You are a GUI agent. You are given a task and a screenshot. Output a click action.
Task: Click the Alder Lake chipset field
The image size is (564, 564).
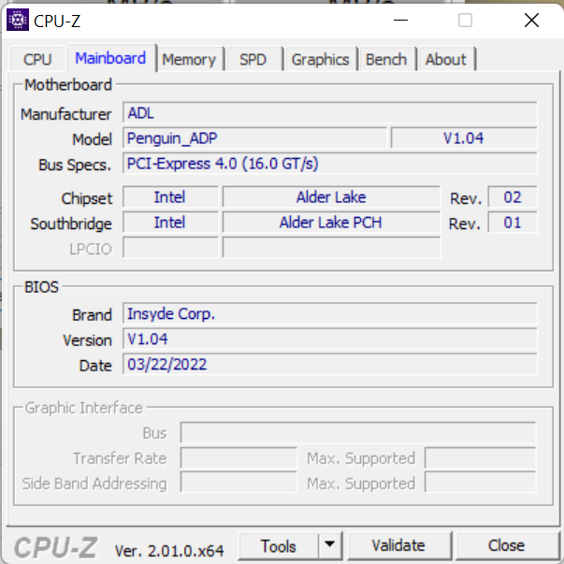tap(331, 197)
